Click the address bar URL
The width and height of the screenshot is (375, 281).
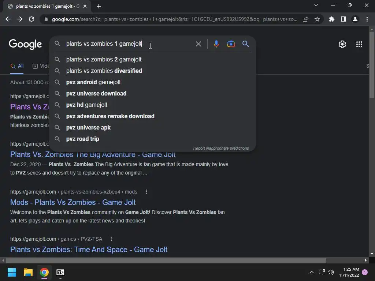tap(175, 19)
